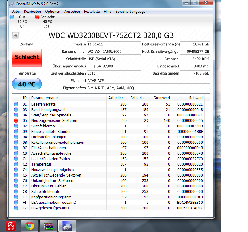Click status icon of LBA gelesen (gesamt)

(x=16, y=208)
